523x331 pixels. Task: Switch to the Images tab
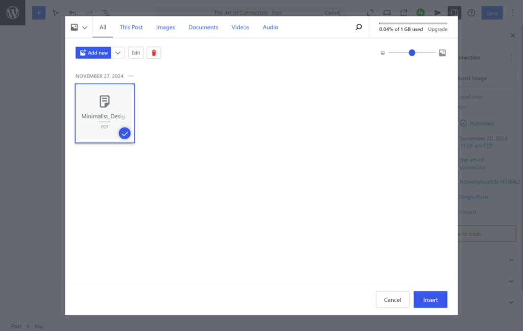coord(165,28)
